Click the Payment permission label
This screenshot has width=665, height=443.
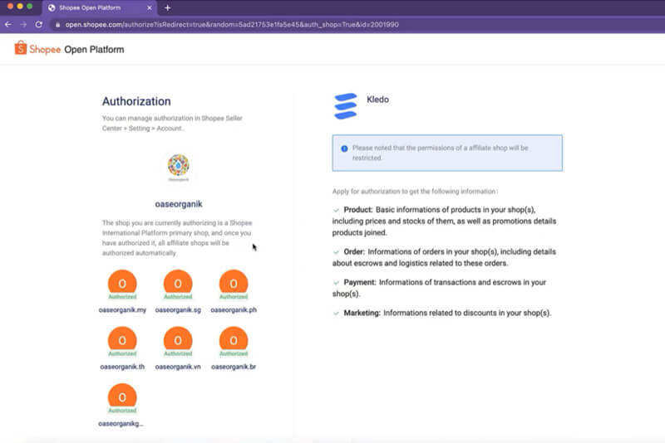point(360,282)
